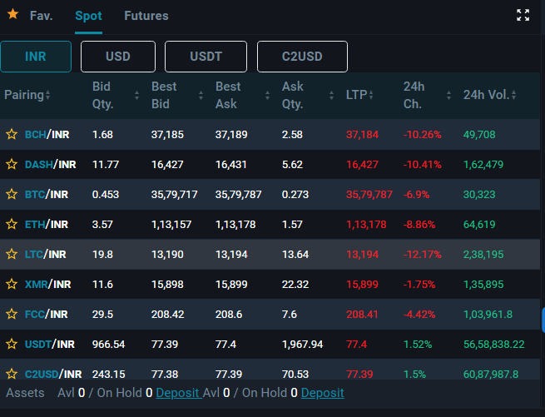Click LTC 24h change -12.17%

(x=423, y=254)
